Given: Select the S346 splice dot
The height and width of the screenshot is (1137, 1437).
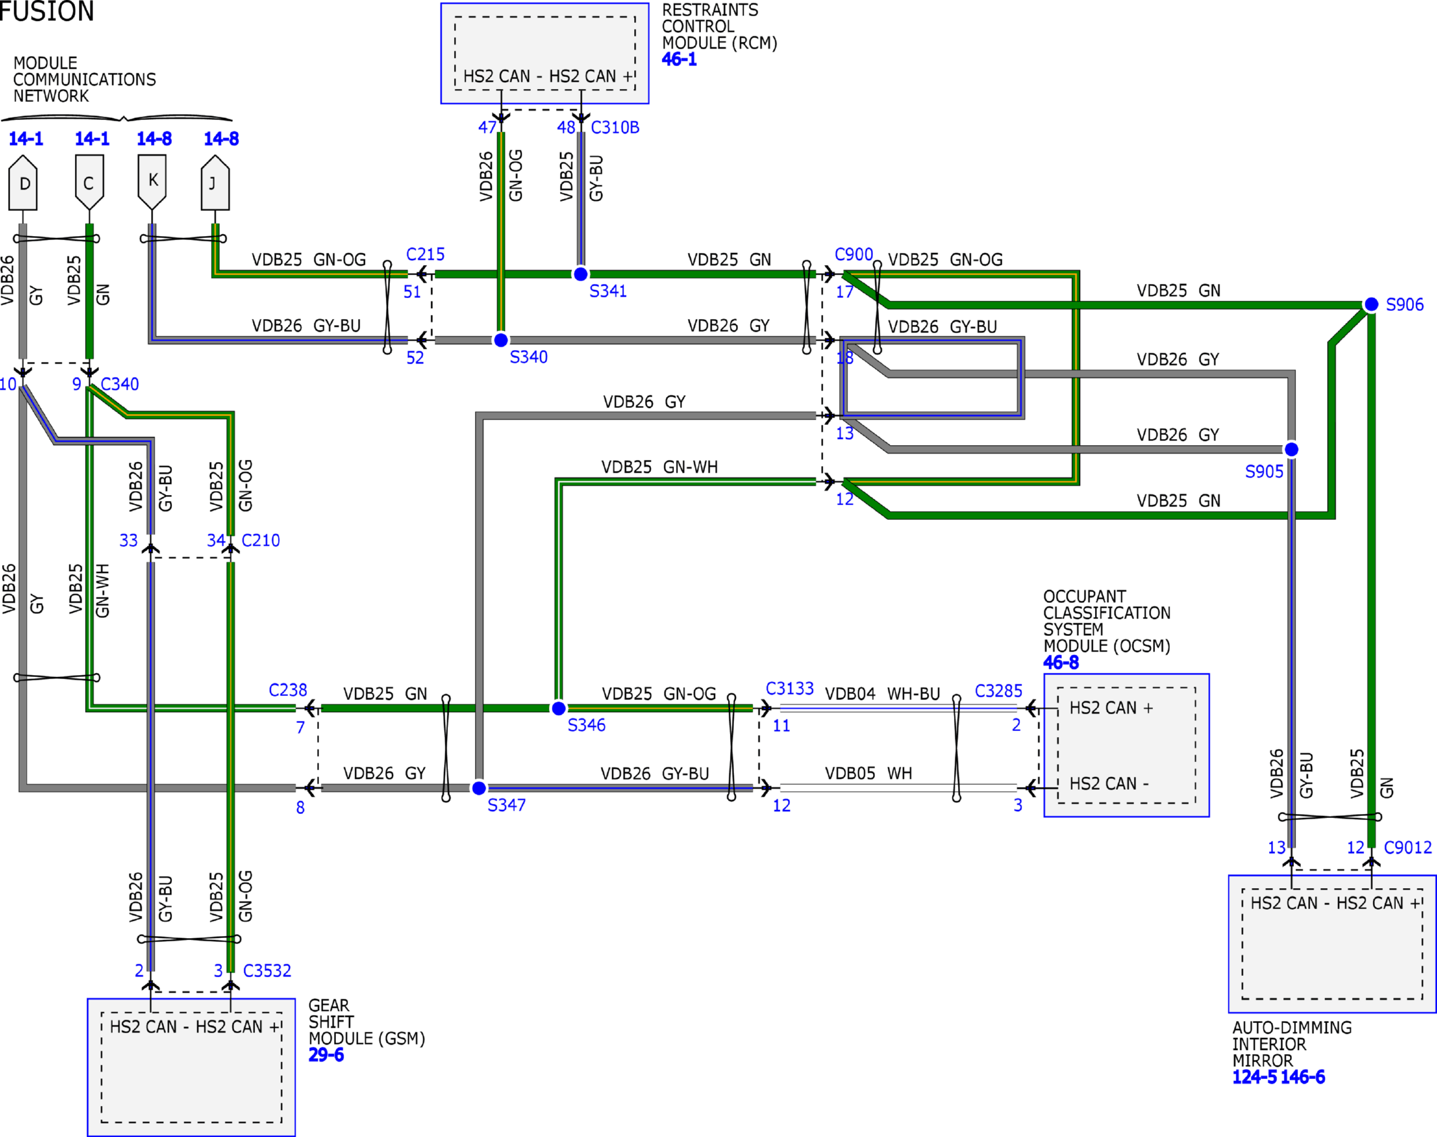Looking at the screenshot, I should coord(559,708).
